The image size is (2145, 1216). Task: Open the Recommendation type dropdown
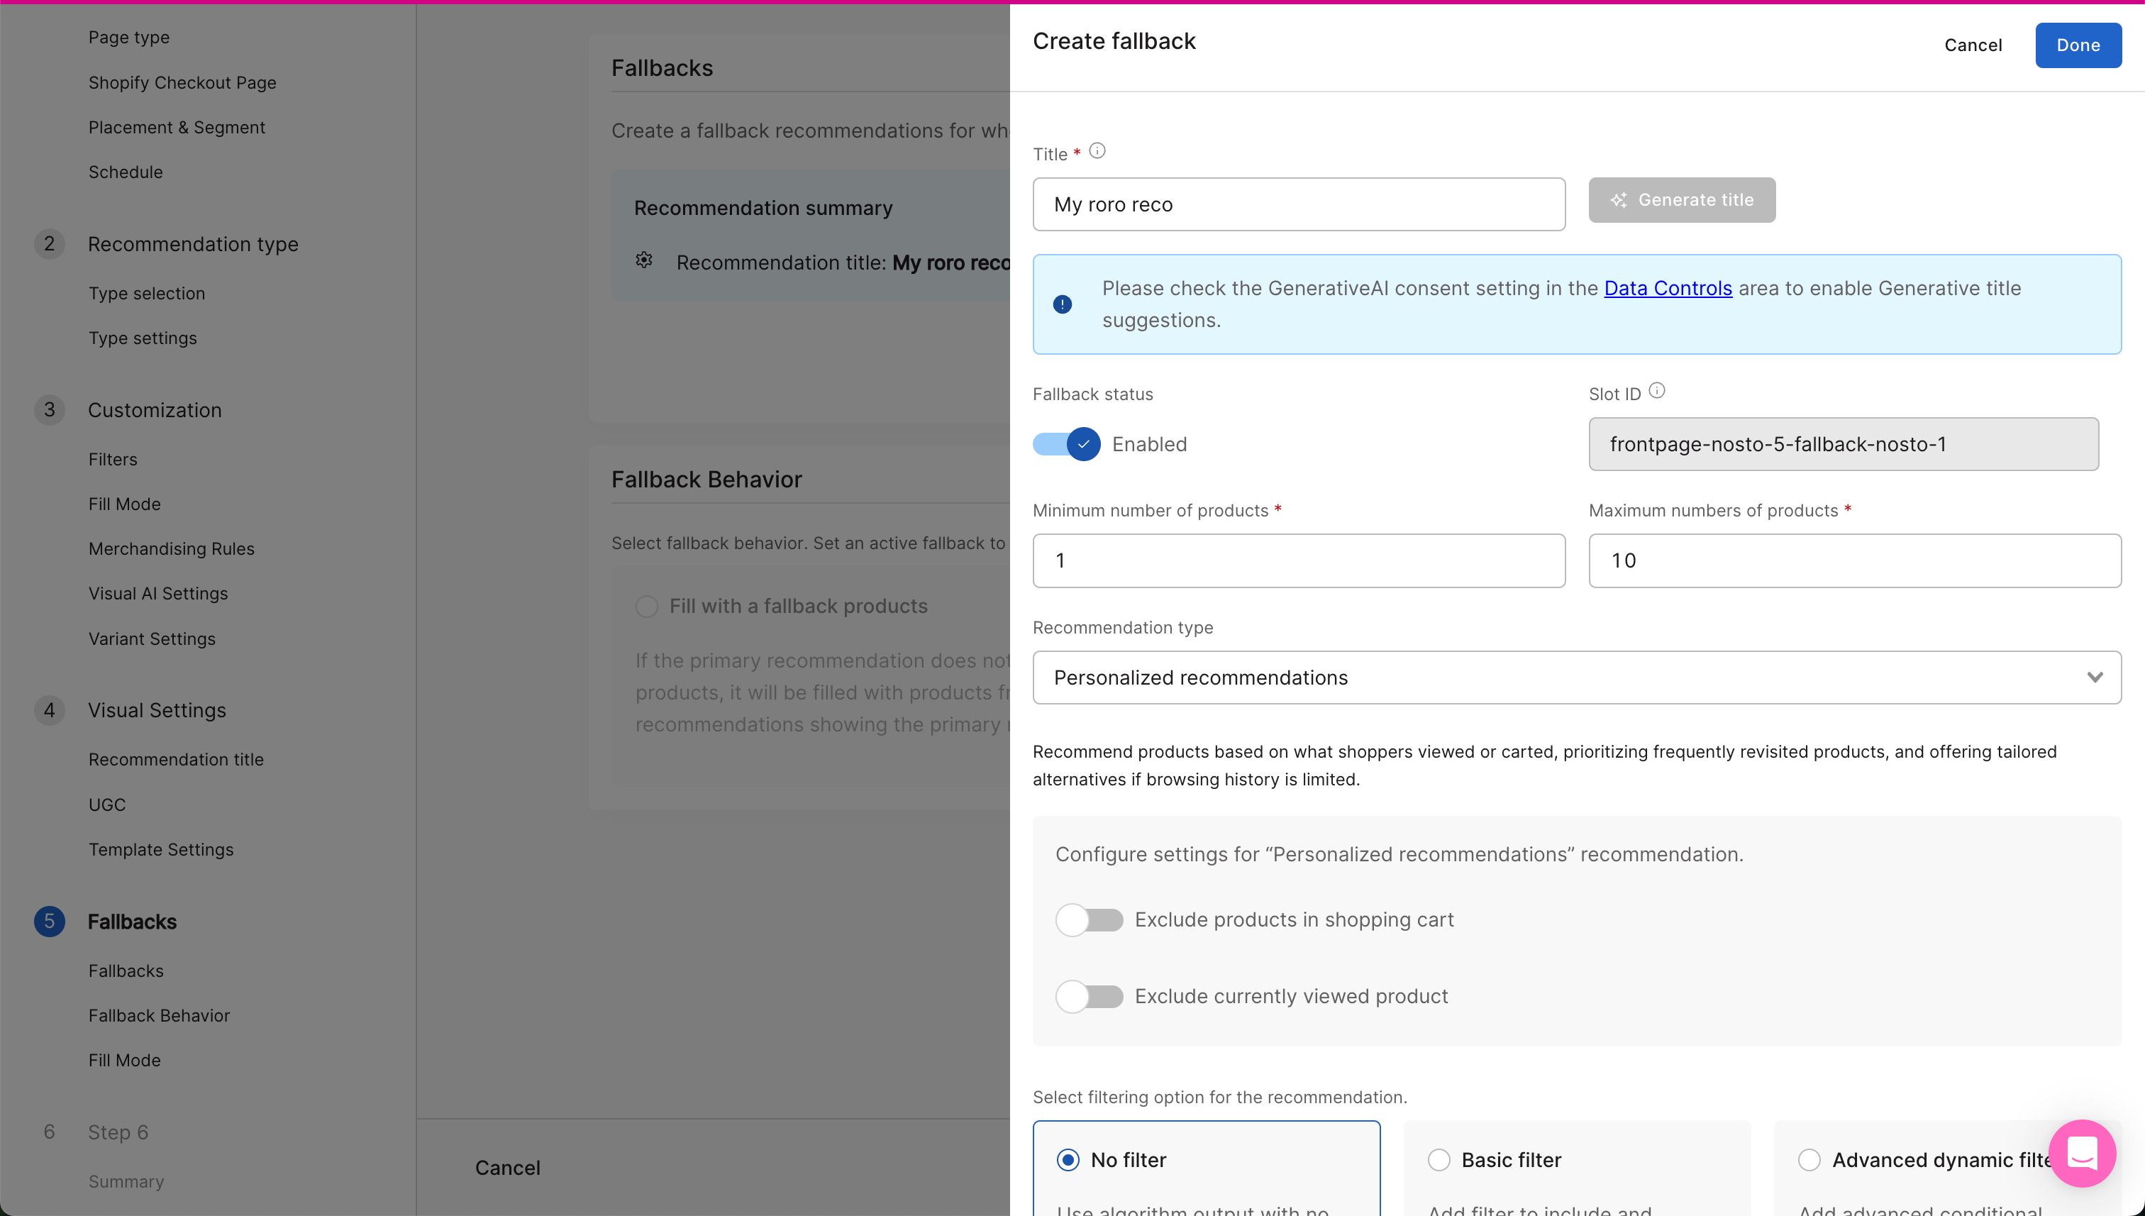(x=1576, y=678)
